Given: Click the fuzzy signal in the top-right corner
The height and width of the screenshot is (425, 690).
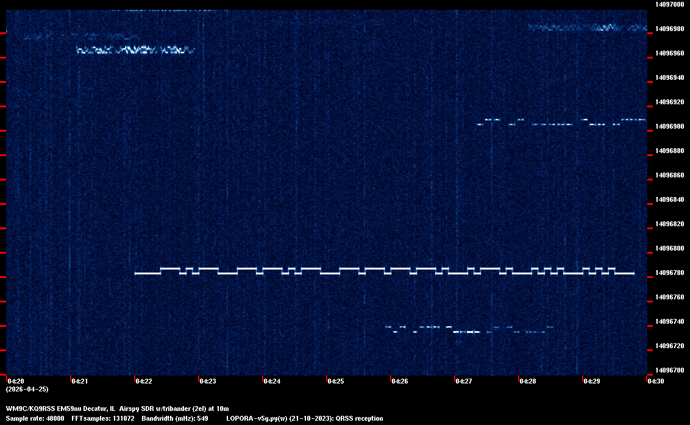Looking at the screenshot, I should click(x=585, y=27).
